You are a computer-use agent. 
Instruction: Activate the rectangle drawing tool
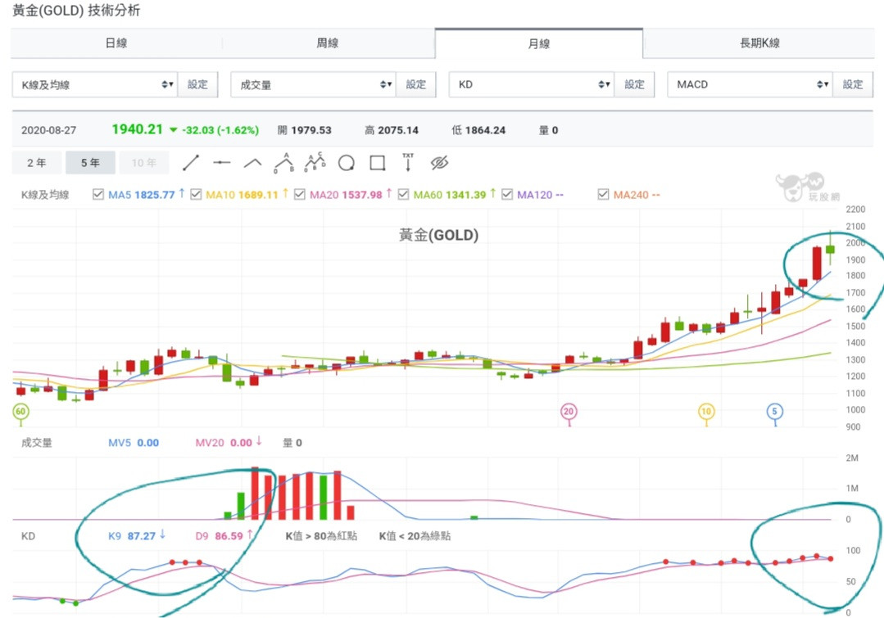click(x=377, y=163)
